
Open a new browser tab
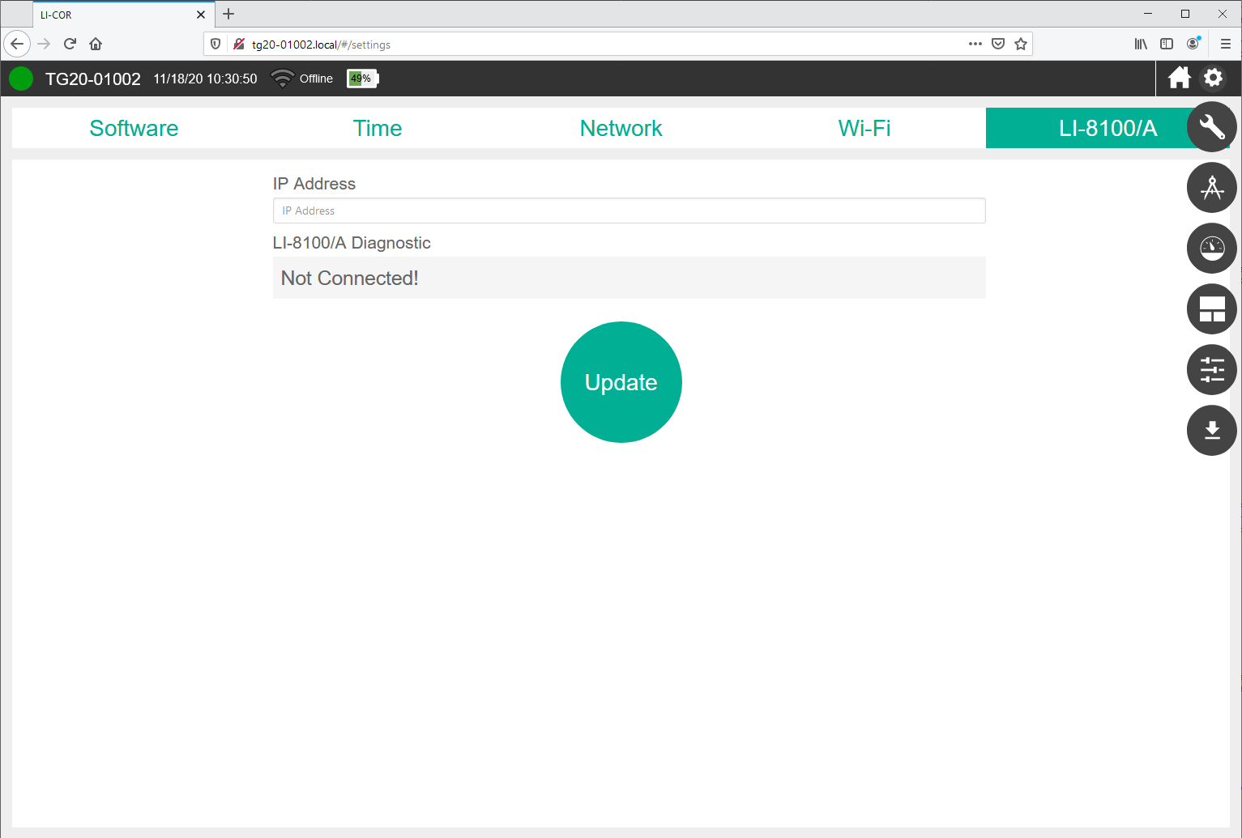(x=228, y=14)
